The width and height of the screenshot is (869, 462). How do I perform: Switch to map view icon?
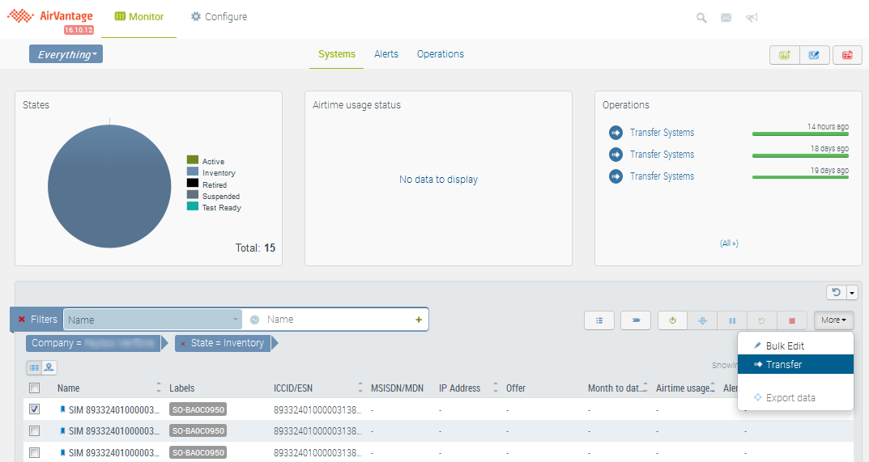(49, 367)
